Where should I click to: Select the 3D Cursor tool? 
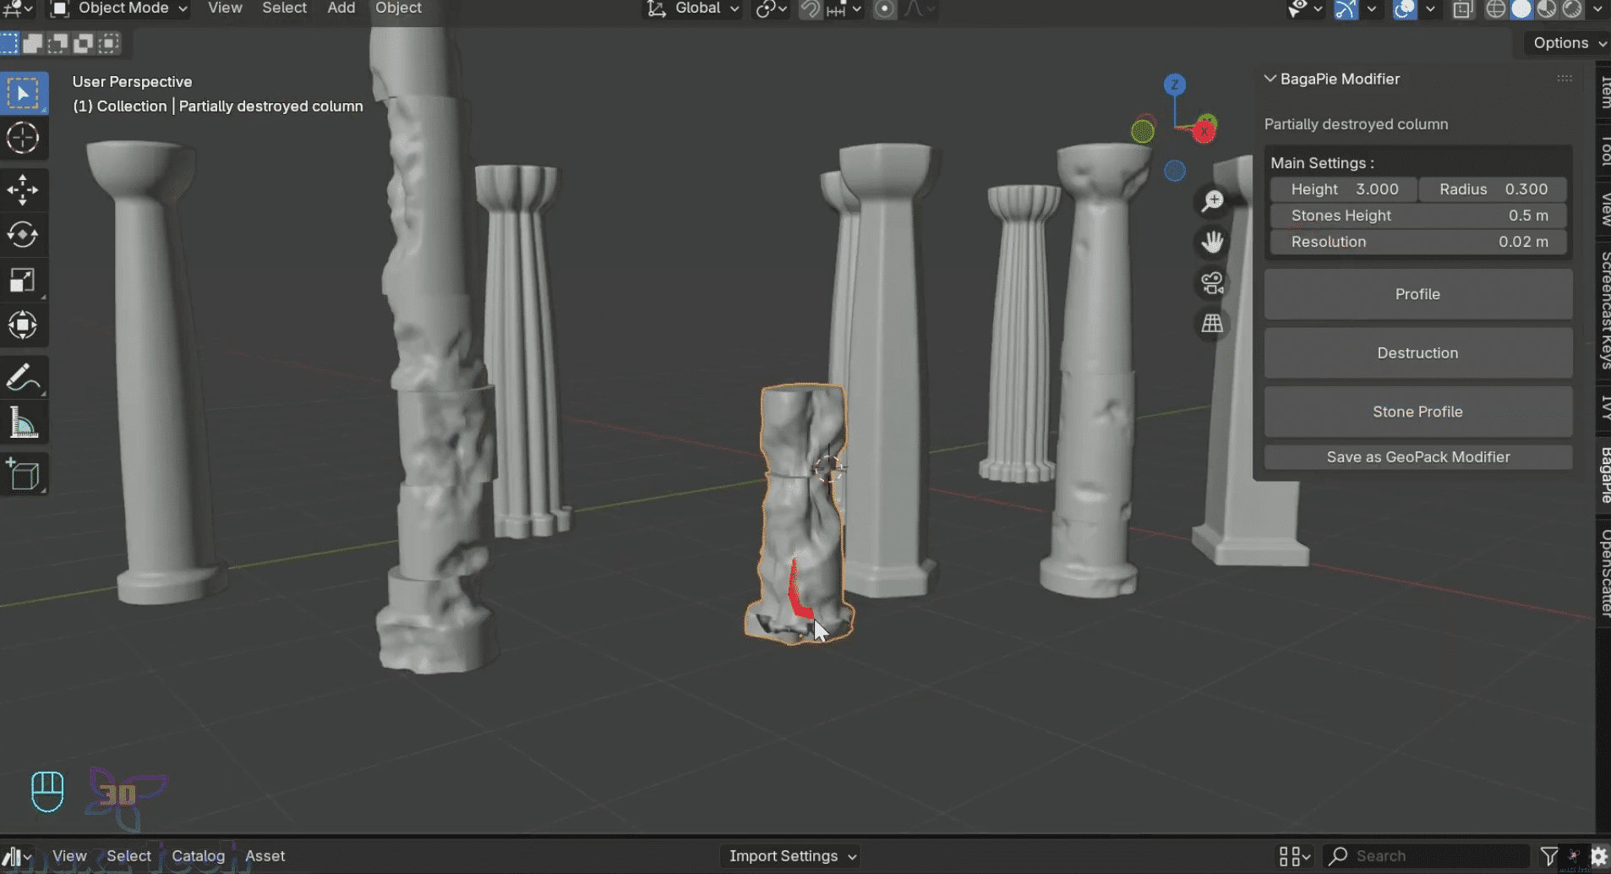23,138
